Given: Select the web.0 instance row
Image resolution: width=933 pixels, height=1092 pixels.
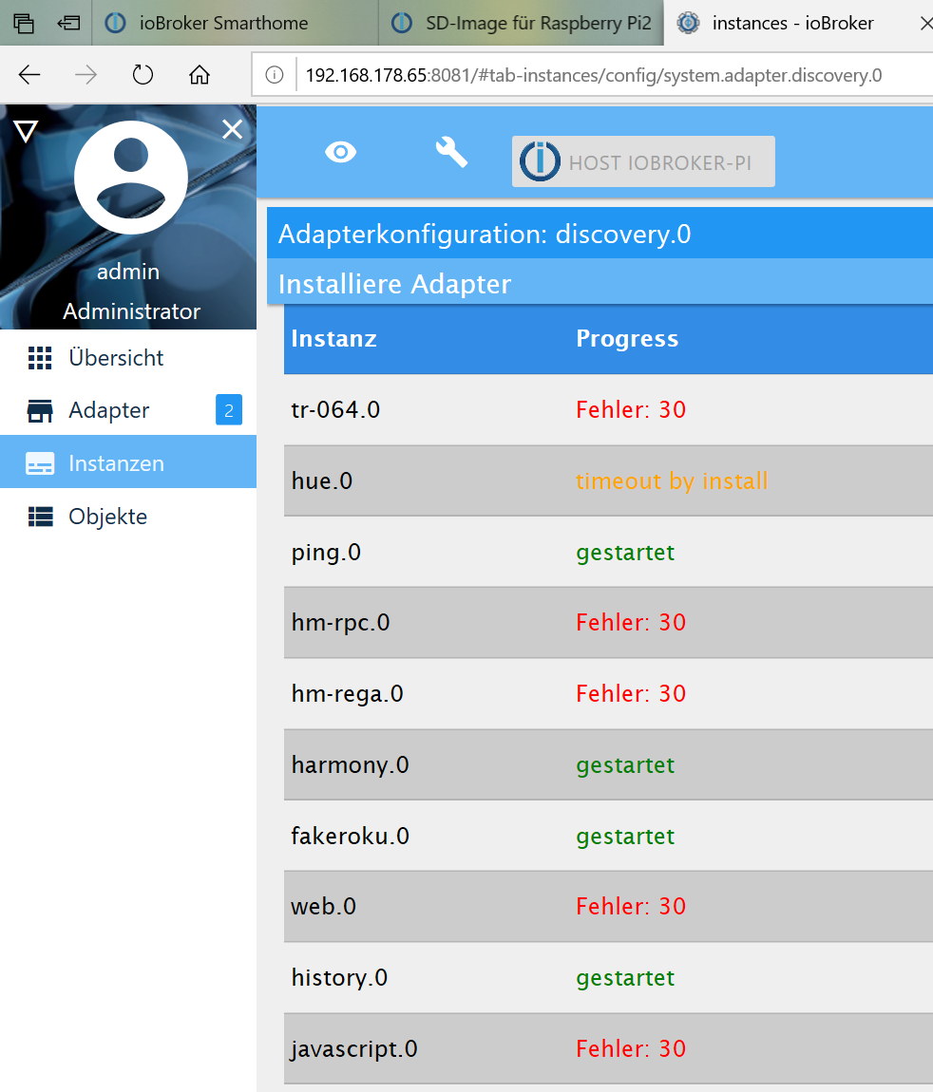Looking at the screenshot, I should 608,906.
